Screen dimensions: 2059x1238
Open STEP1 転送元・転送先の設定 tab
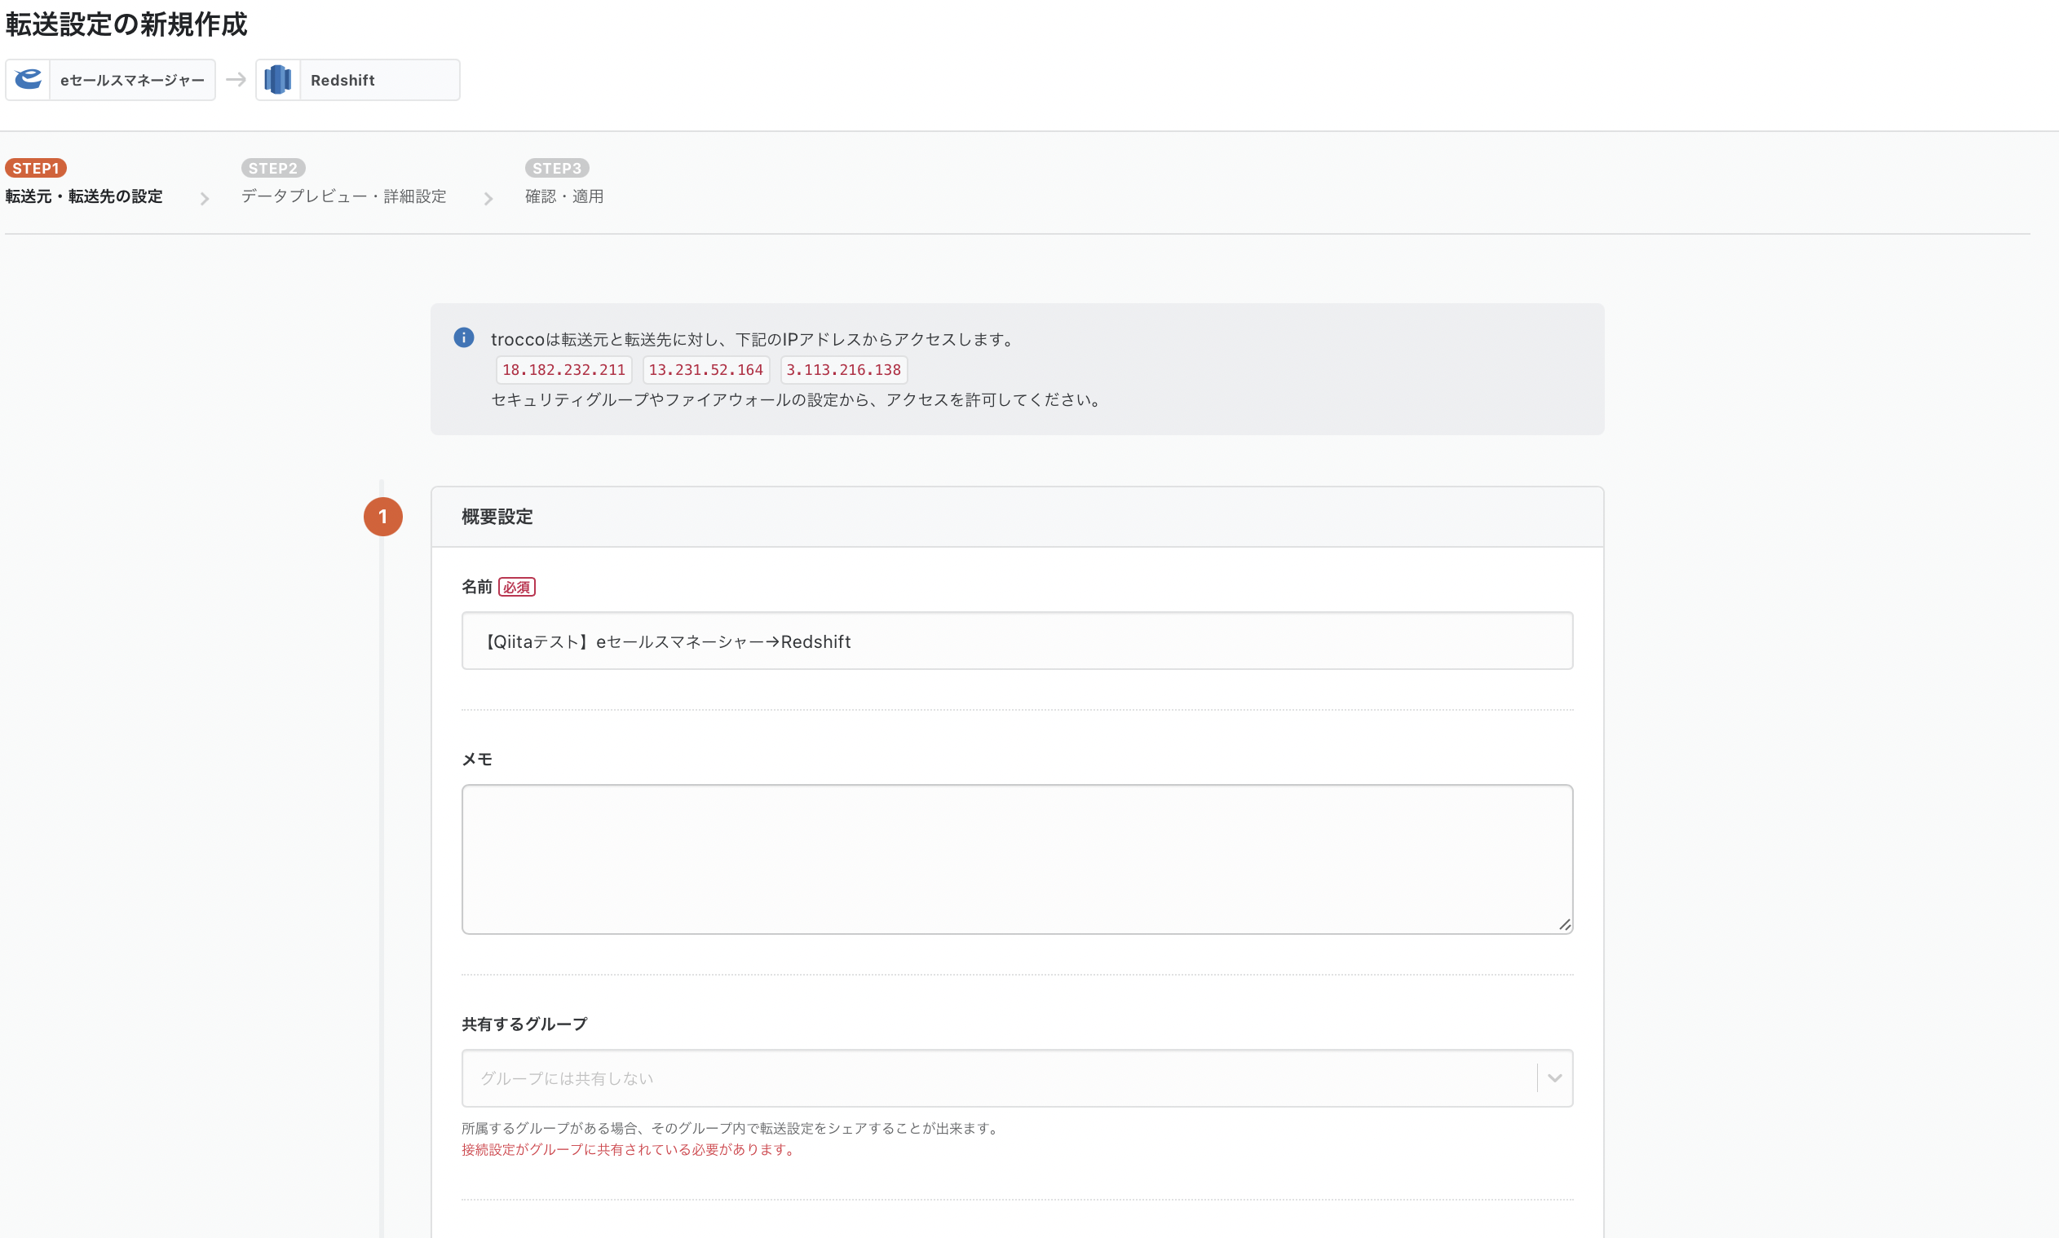[x=83, y=183]
